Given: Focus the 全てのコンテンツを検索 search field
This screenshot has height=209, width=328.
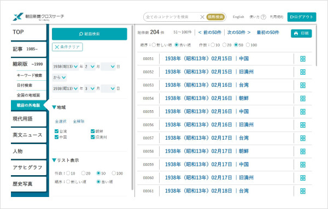Looking at the screenshot, I should [172, 17].
